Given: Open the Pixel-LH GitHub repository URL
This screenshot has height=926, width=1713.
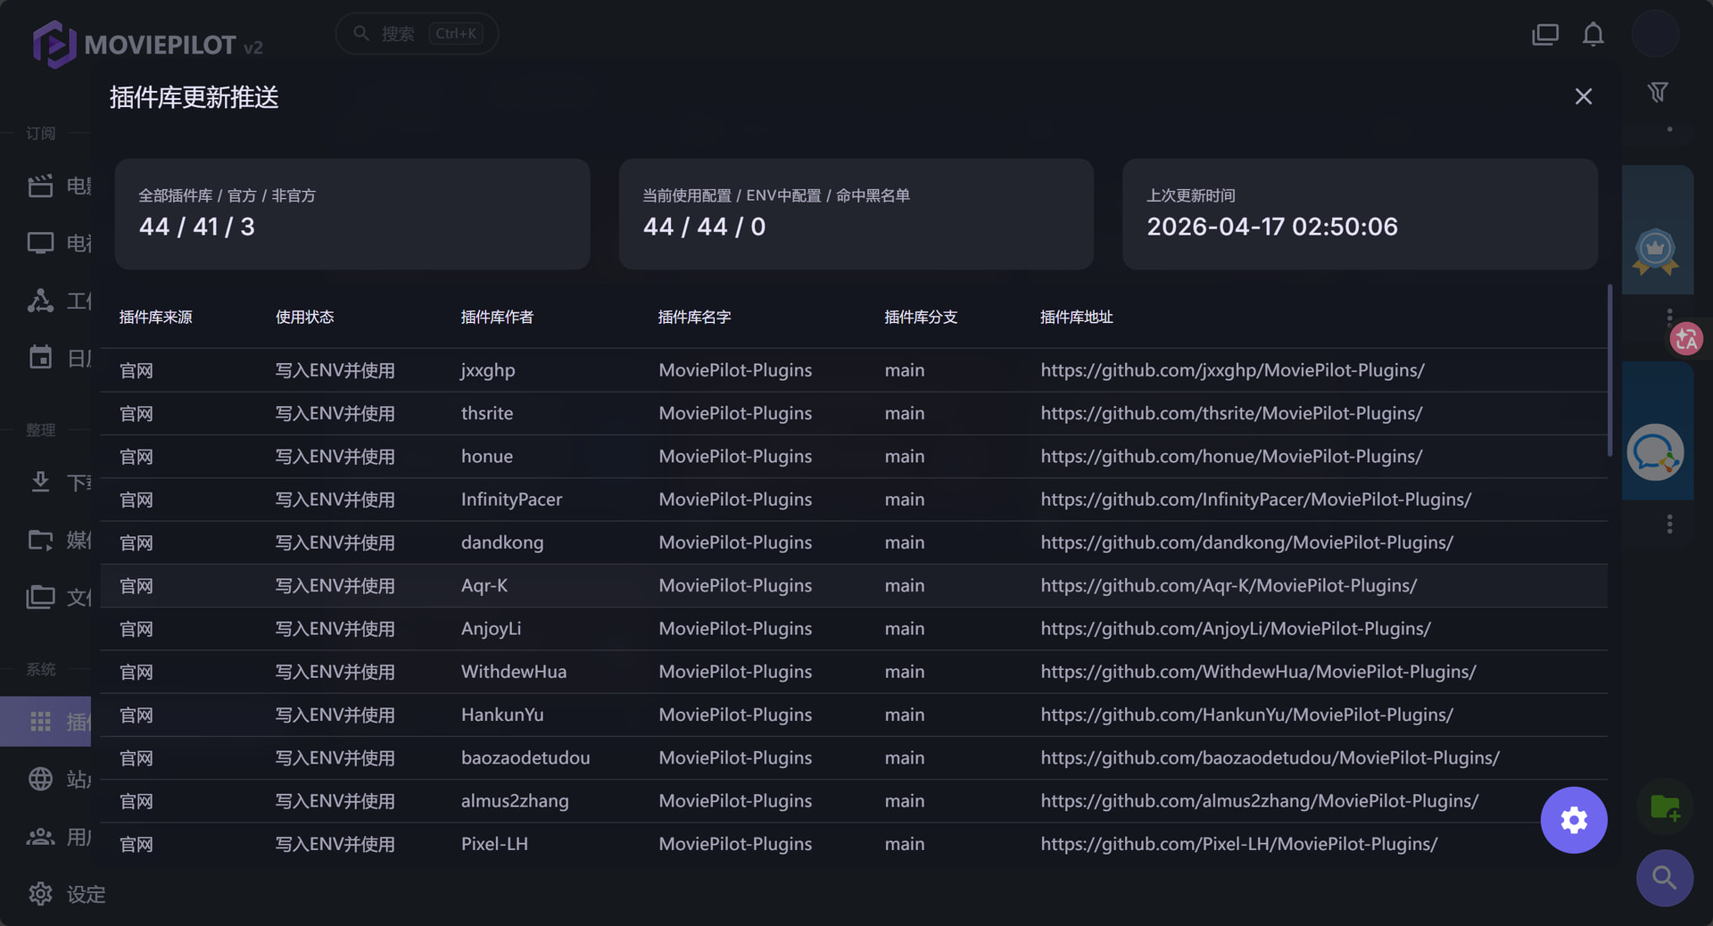Looking at the screenshot, I should (x=1239, y=844).
